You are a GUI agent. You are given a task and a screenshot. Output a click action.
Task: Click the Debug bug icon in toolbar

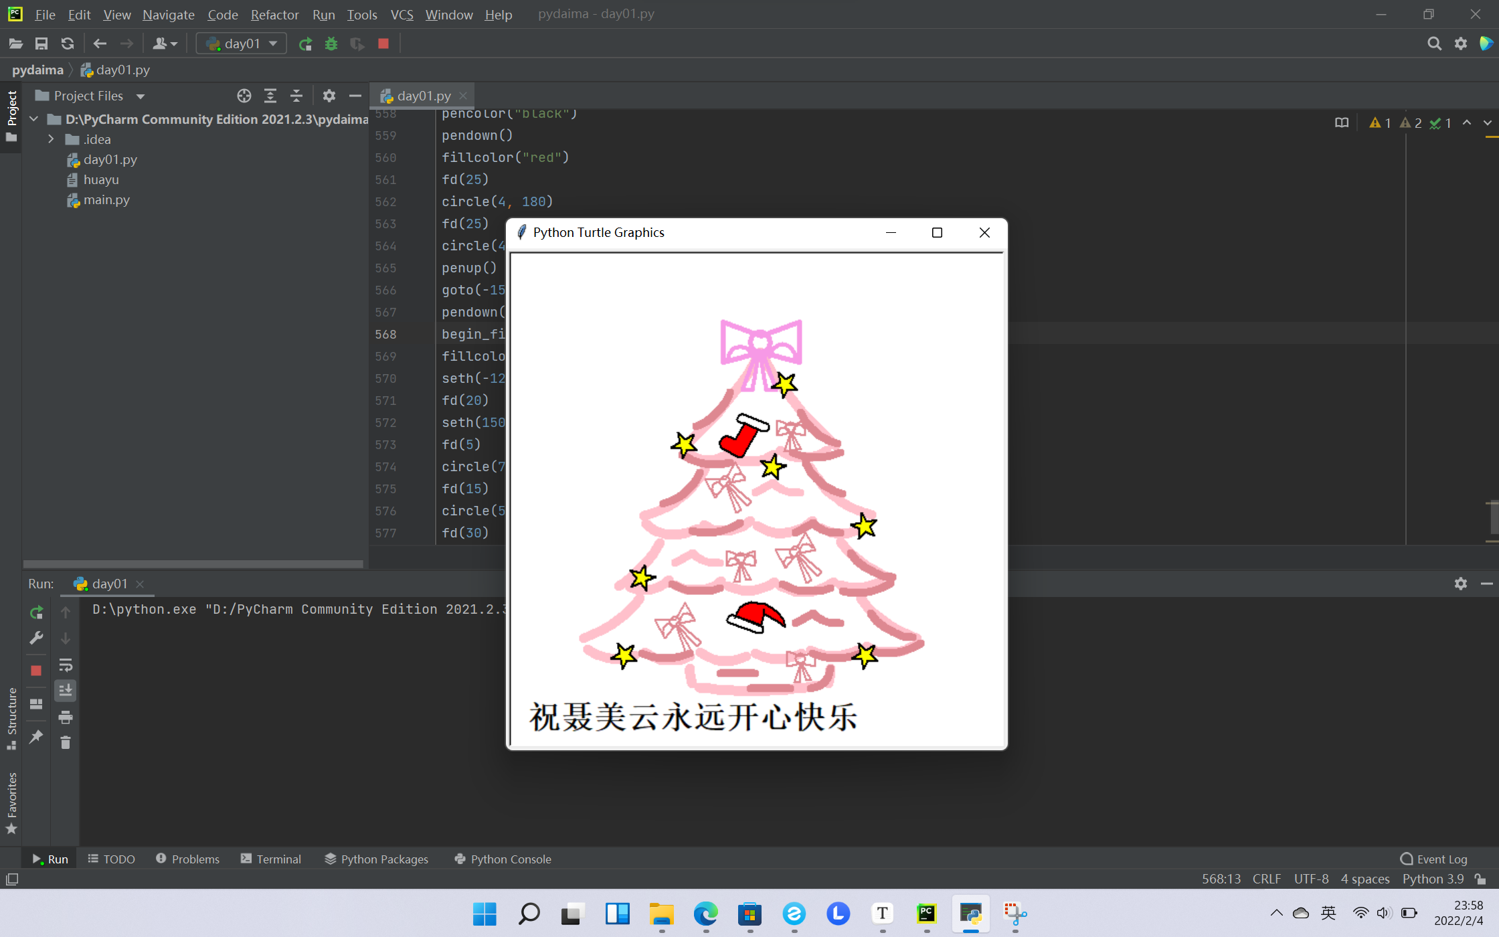point(331,44)
